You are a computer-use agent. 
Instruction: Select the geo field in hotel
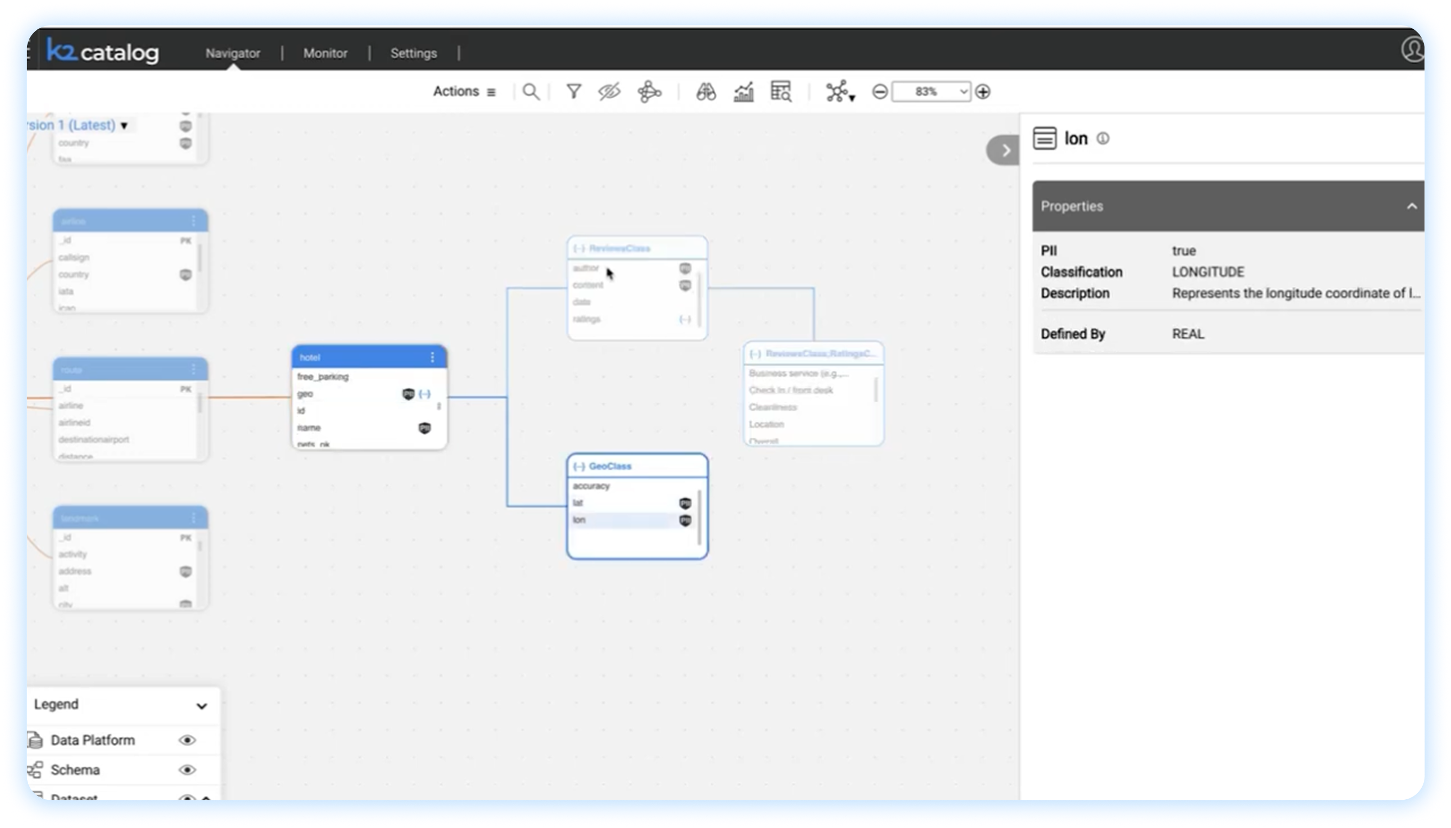click(364, 393)
